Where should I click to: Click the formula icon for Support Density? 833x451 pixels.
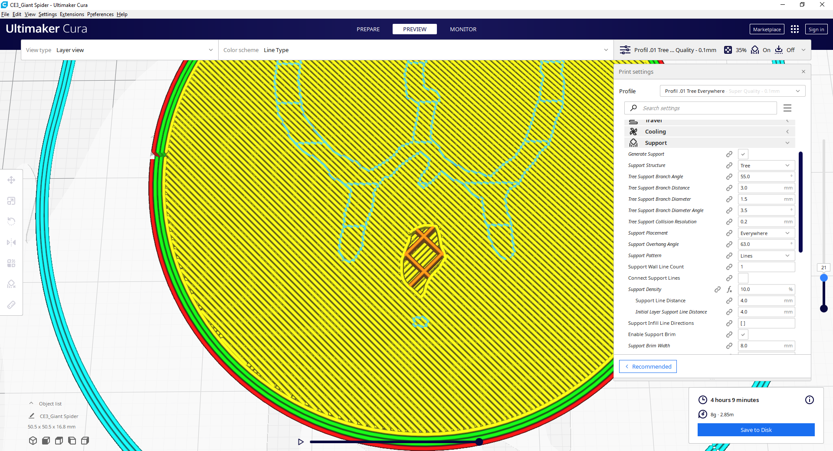pyautogui.click(x=729, y=289)
